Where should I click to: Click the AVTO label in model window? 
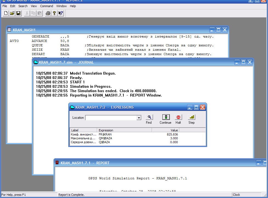point(14,41)
